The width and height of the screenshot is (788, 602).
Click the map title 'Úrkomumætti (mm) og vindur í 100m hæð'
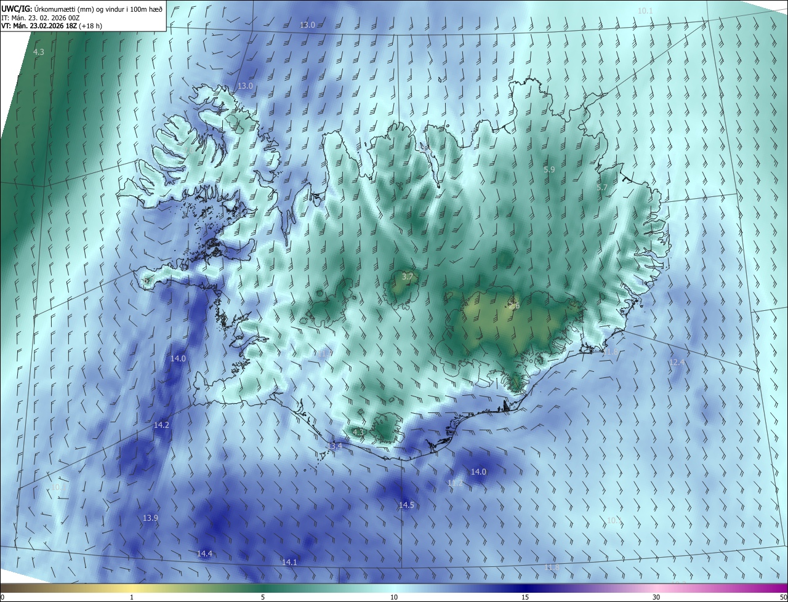(98, 9)
